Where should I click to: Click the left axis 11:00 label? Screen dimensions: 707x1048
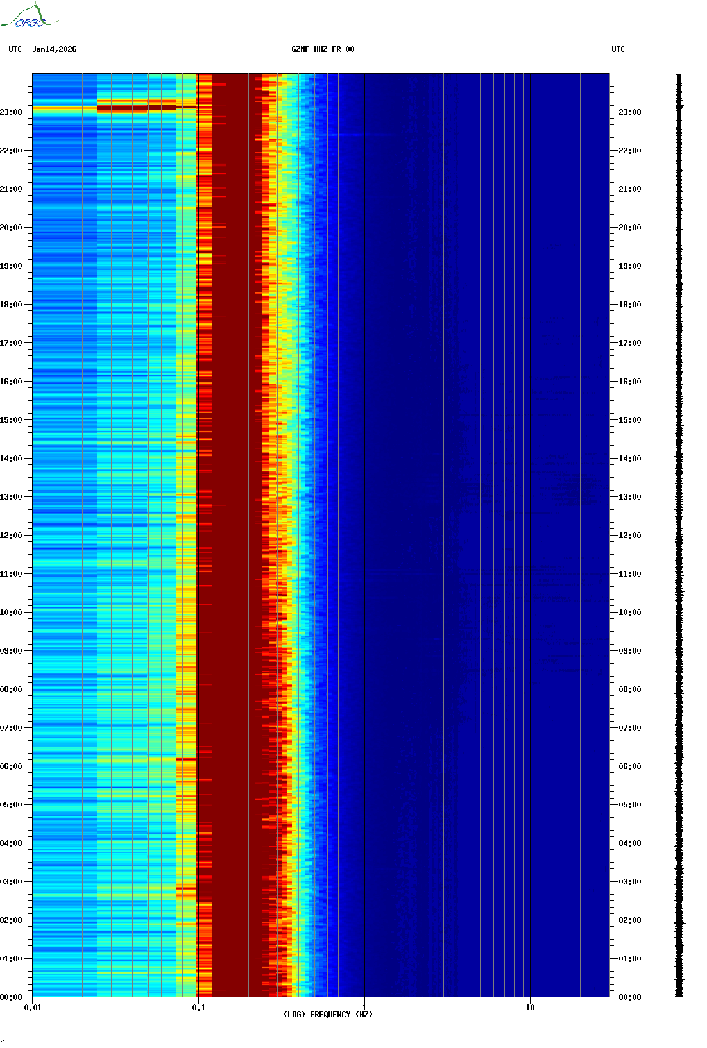coord(11,574)
